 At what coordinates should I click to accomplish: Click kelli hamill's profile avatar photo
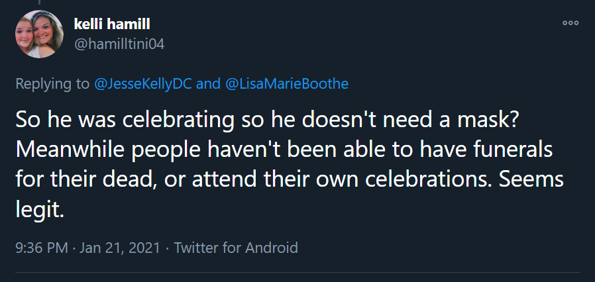point(39,34)
